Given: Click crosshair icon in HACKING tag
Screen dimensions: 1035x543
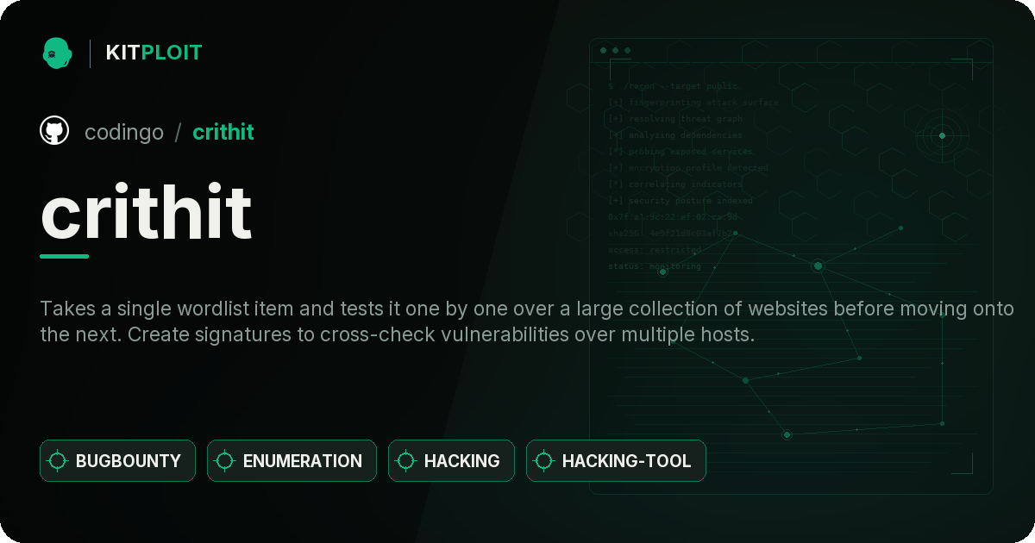Looking at the screenshot, I should click(406, 461).
